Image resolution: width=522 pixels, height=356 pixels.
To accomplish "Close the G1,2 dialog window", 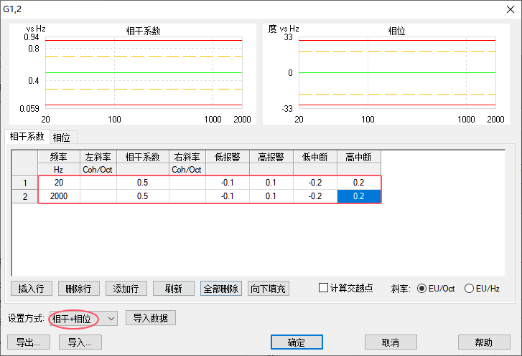I will [x=511, y=9].
